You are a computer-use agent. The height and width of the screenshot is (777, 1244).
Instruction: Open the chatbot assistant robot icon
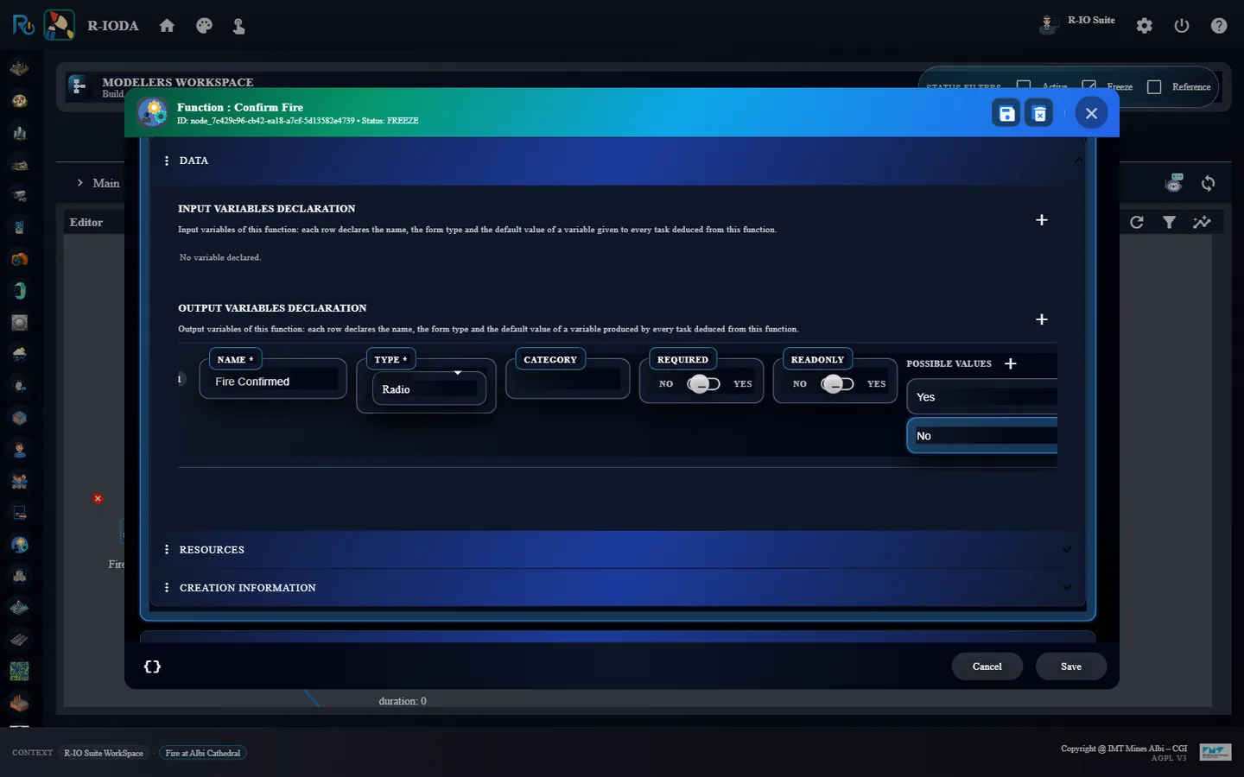[x=1174, y=182]
